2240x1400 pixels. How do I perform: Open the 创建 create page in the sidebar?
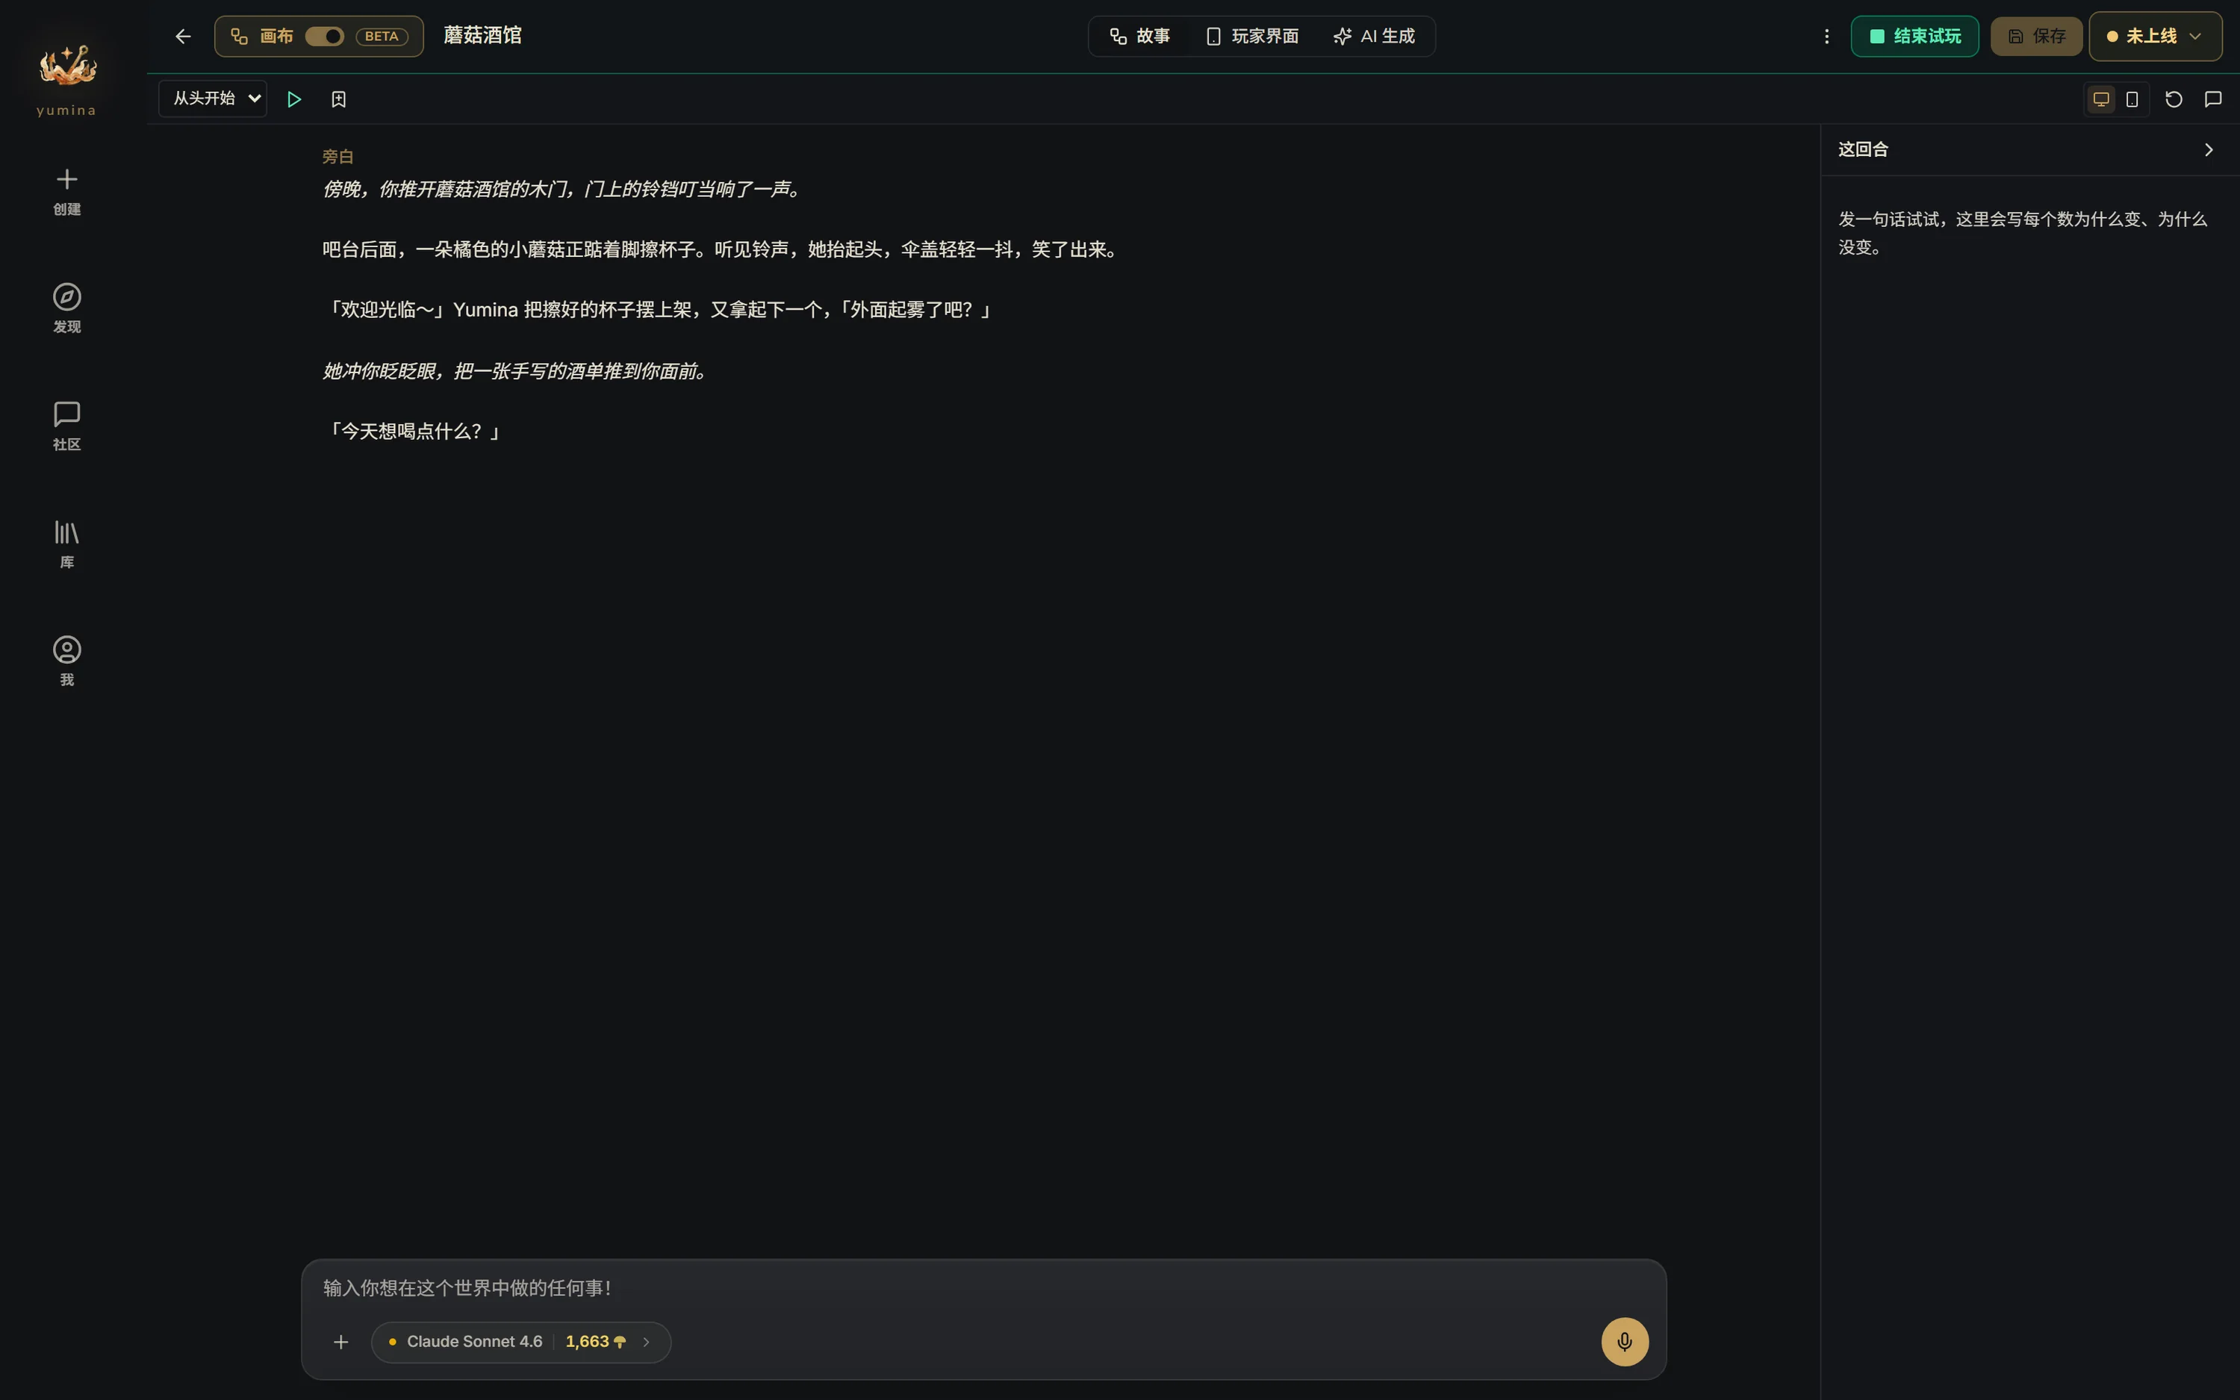pyautogui.click(x=66, y=193)
